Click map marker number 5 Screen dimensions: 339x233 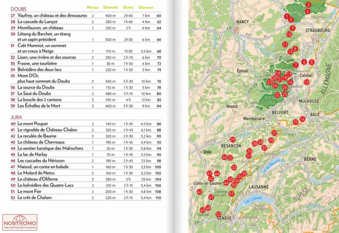point(311,62)
